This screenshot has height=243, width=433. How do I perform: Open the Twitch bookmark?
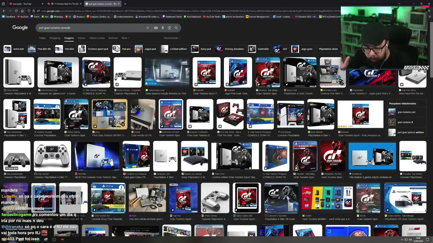35,17
